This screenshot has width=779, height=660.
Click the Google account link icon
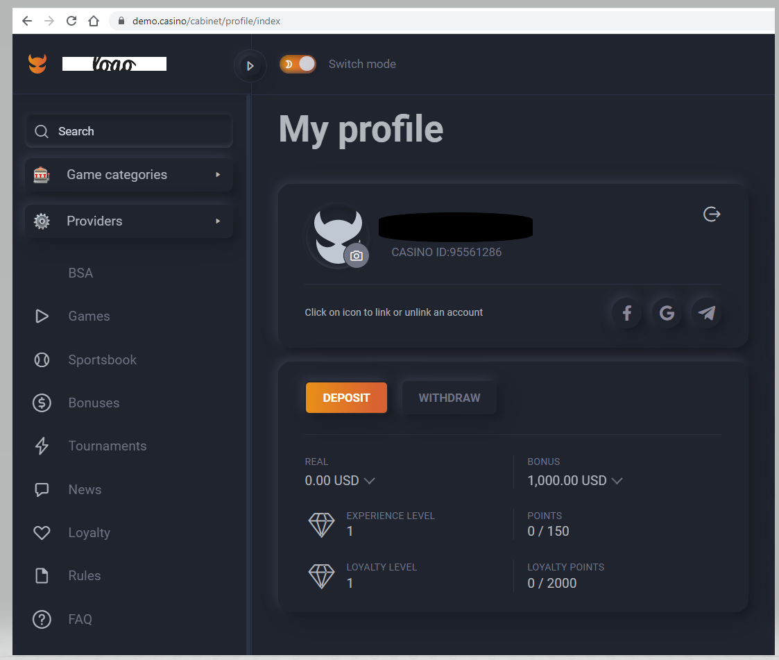click(667, 313)
